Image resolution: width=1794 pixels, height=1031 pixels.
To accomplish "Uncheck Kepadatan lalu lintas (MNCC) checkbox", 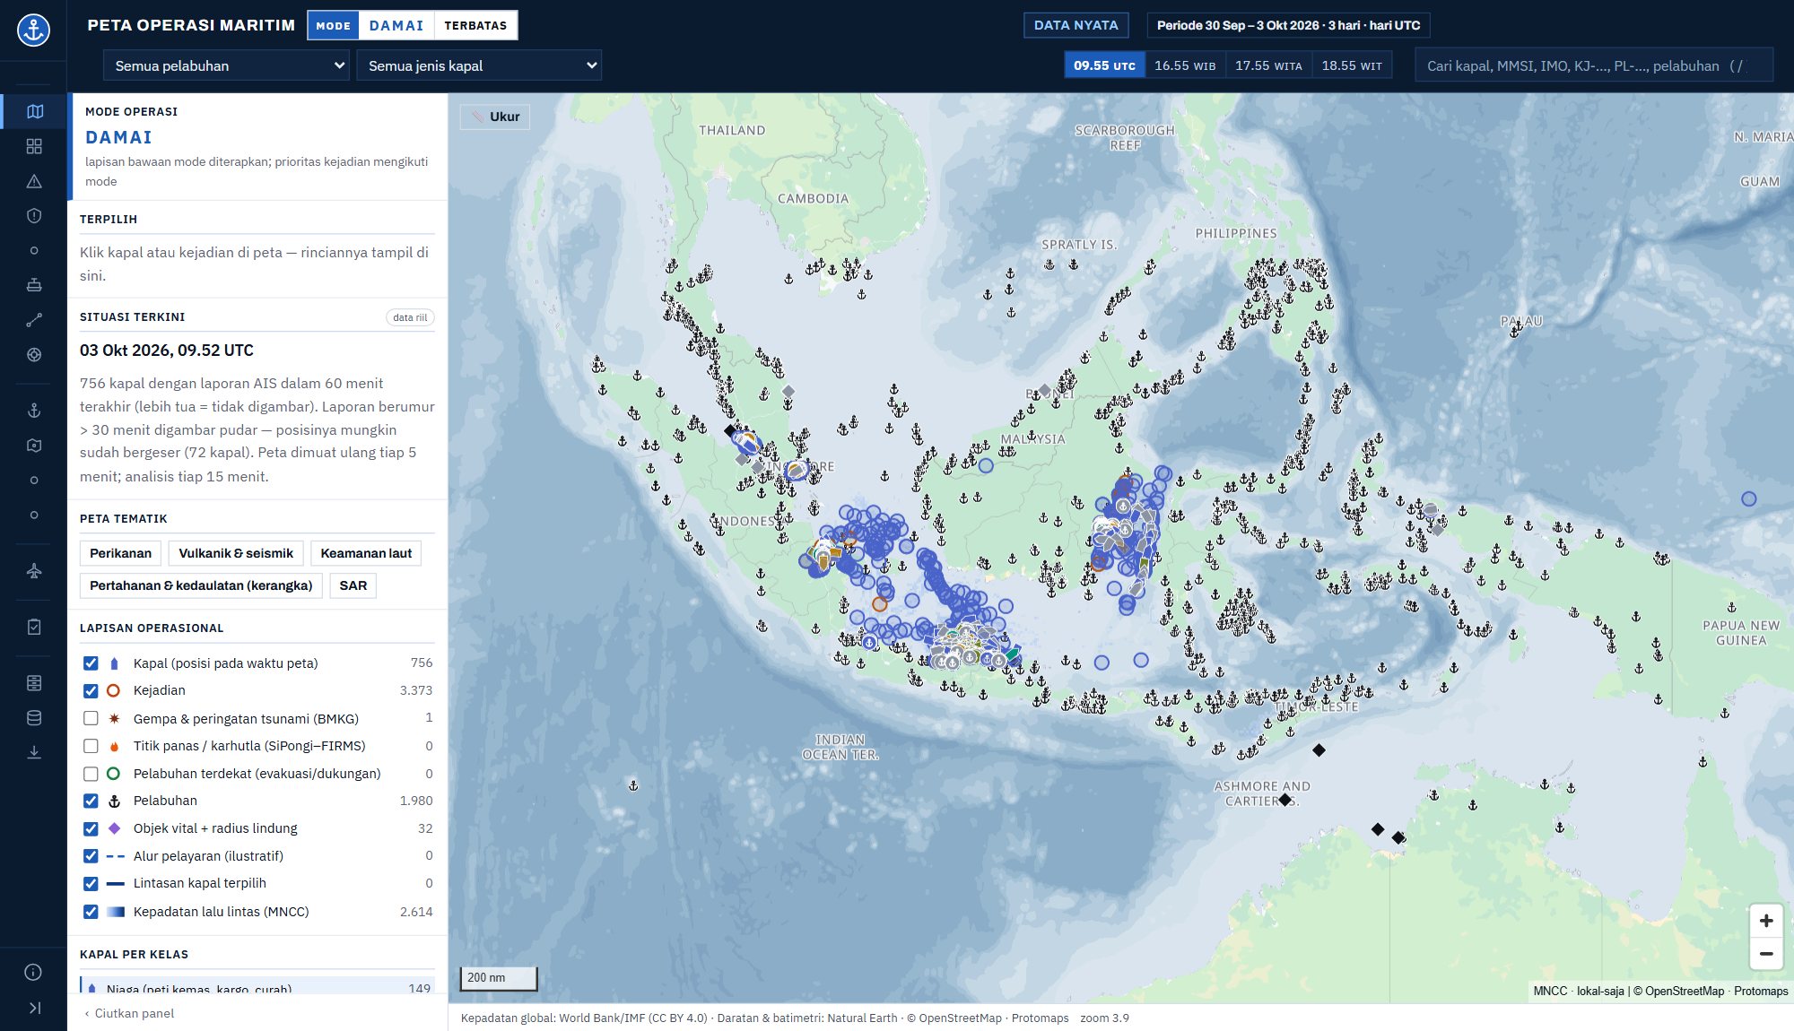I will [x=91, y=912].
